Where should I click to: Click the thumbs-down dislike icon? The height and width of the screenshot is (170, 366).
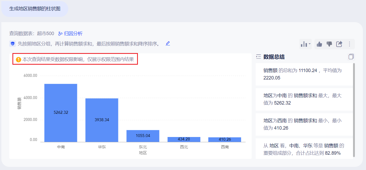329,44
